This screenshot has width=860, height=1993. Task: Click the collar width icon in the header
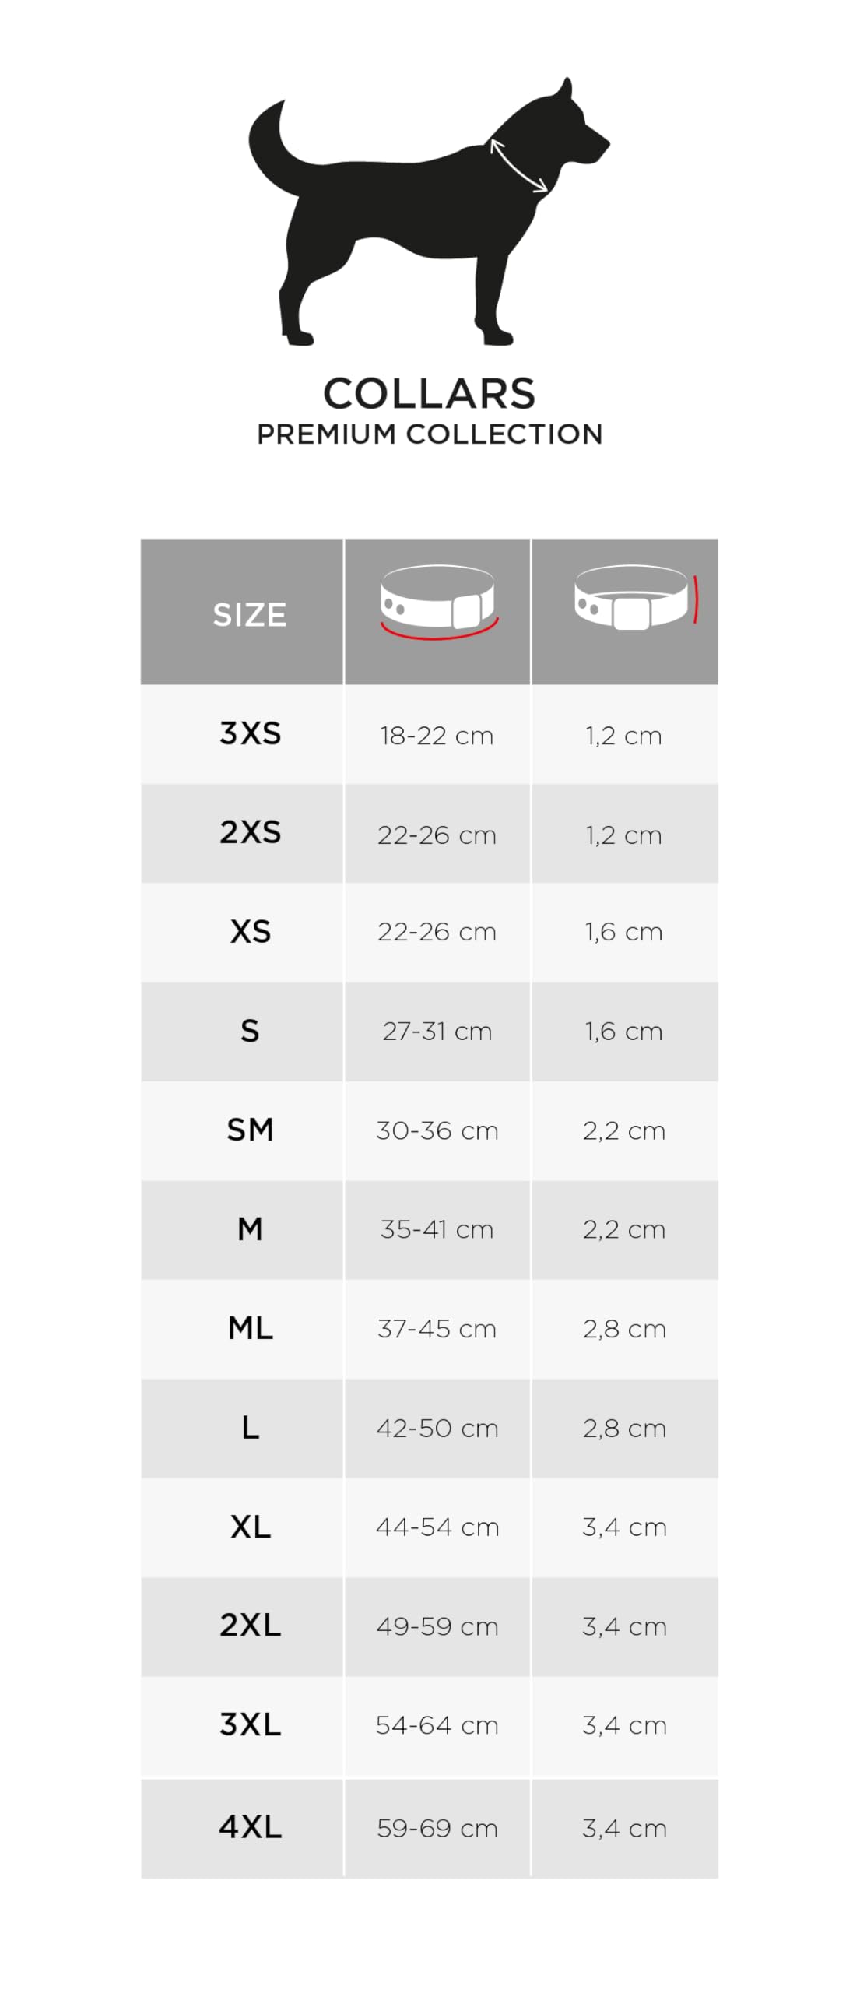tap(635, 598)
